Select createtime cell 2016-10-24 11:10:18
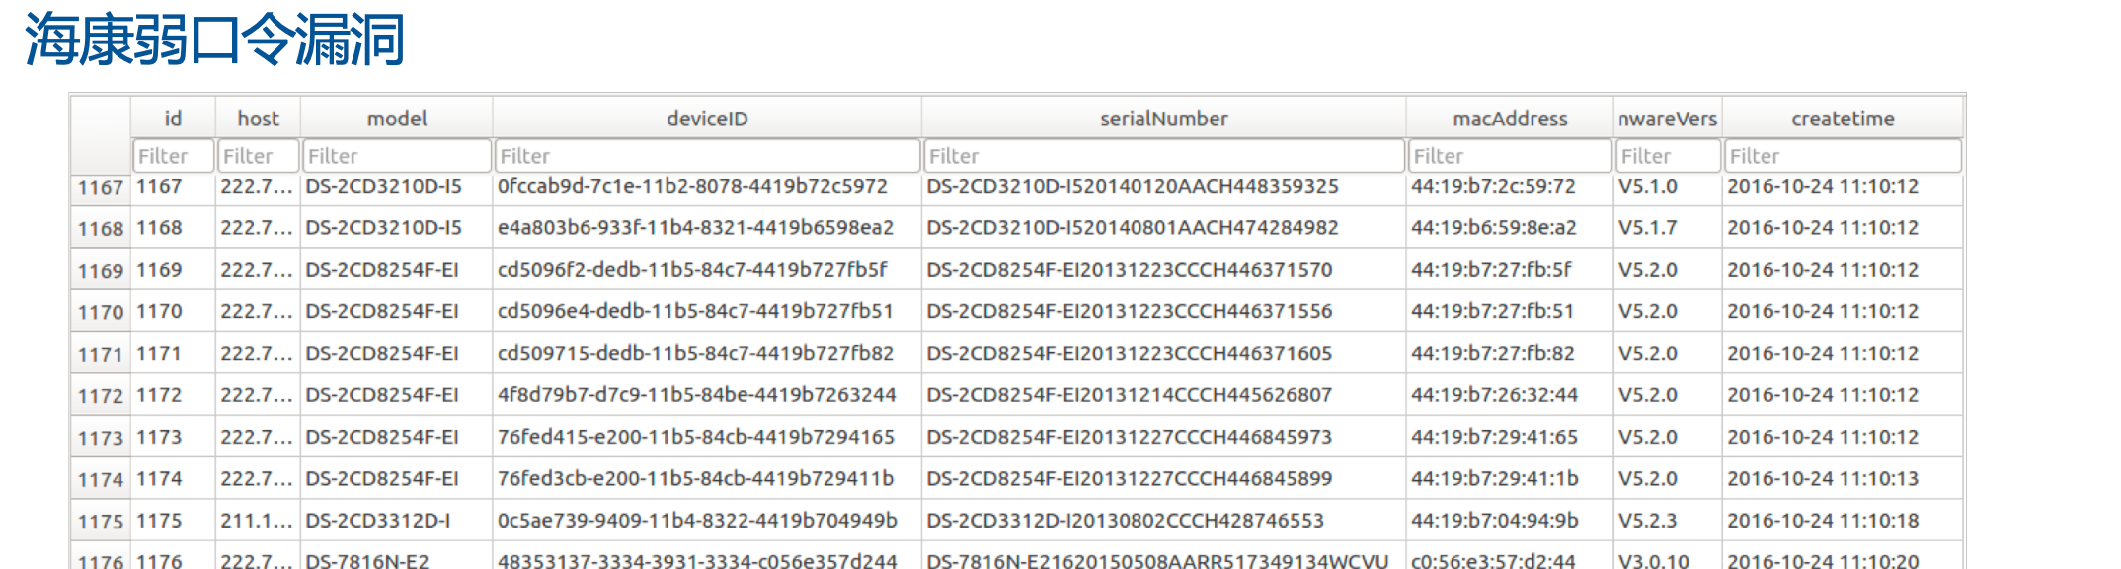The height and width of the screenshot is (569, 2121). click(1843, 520)
